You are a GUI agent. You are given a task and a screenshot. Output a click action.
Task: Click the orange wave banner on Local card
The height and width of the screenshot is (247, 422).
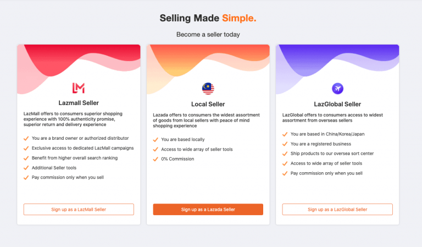[x=208, y=61]
